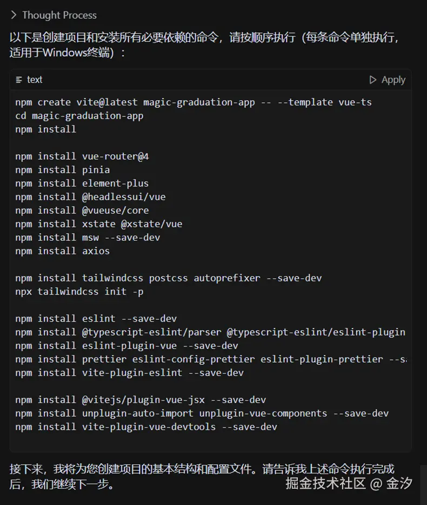Viewport: 427px width, 505px height.
Task: Click the npm create vite@latest command line
Action: (193, 102)
